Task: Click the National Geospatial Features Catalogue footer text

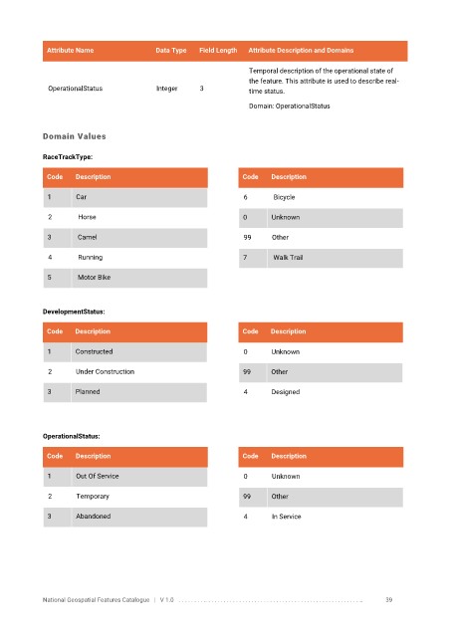Action: [x=96, y=599]
